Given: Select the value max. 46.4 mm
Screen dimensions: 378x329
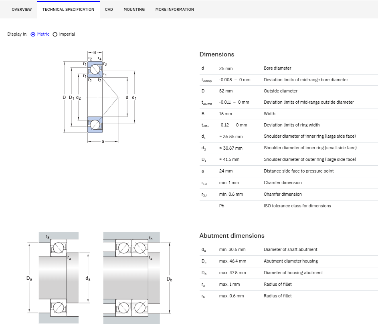Looking at the screenshot, I should tap(232, 261).
